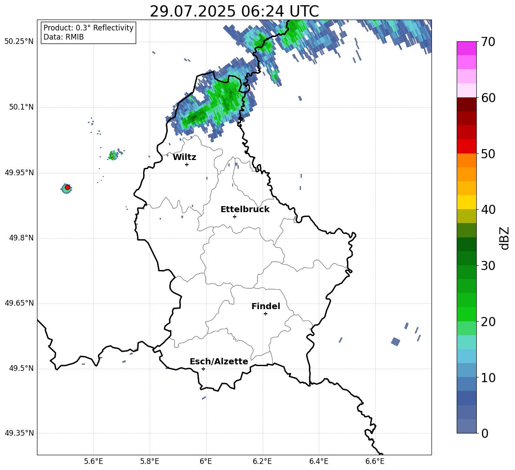515x470 pixels.
Task: Click the Esch/Alzette station cross marker
Action: tap(203, 369)
